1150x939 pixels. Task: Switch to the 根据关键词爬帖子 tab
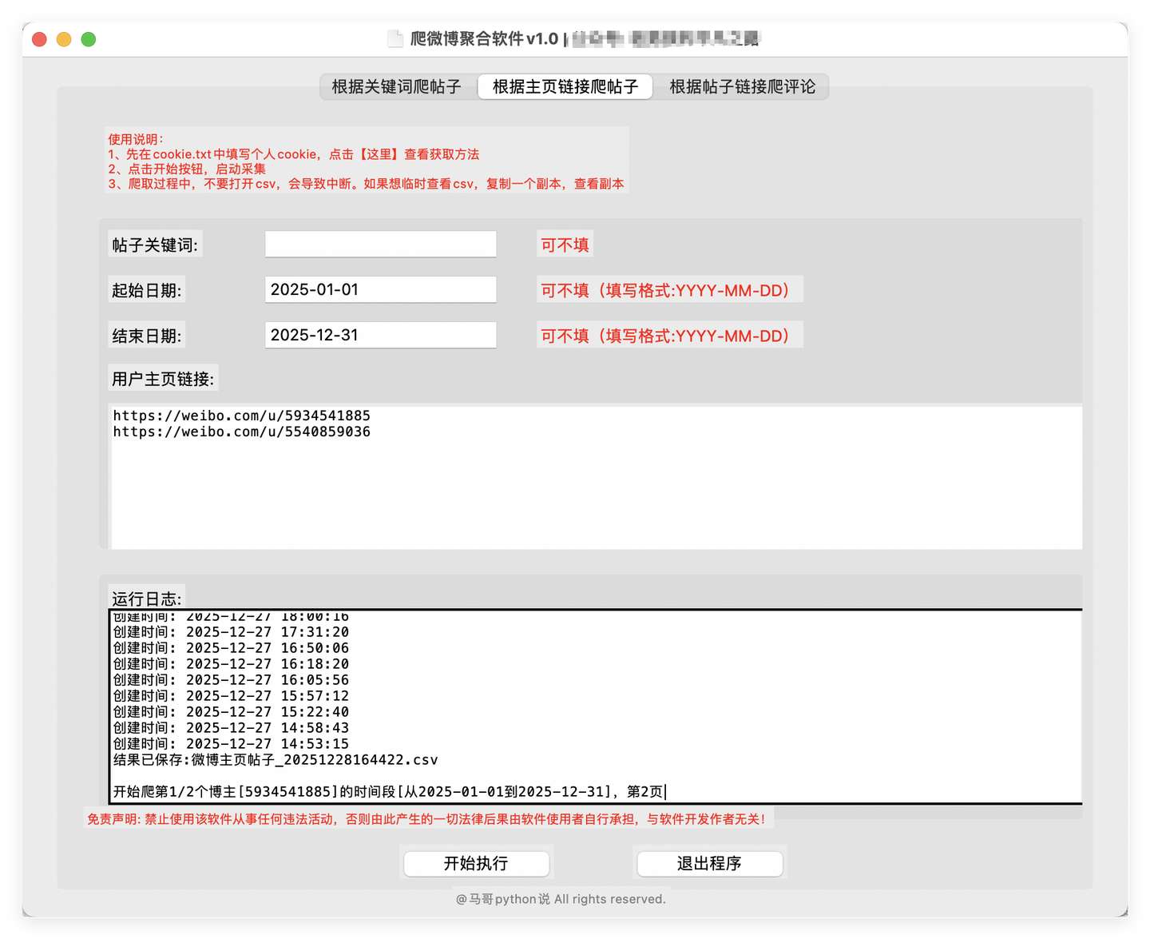pos(397,87)
